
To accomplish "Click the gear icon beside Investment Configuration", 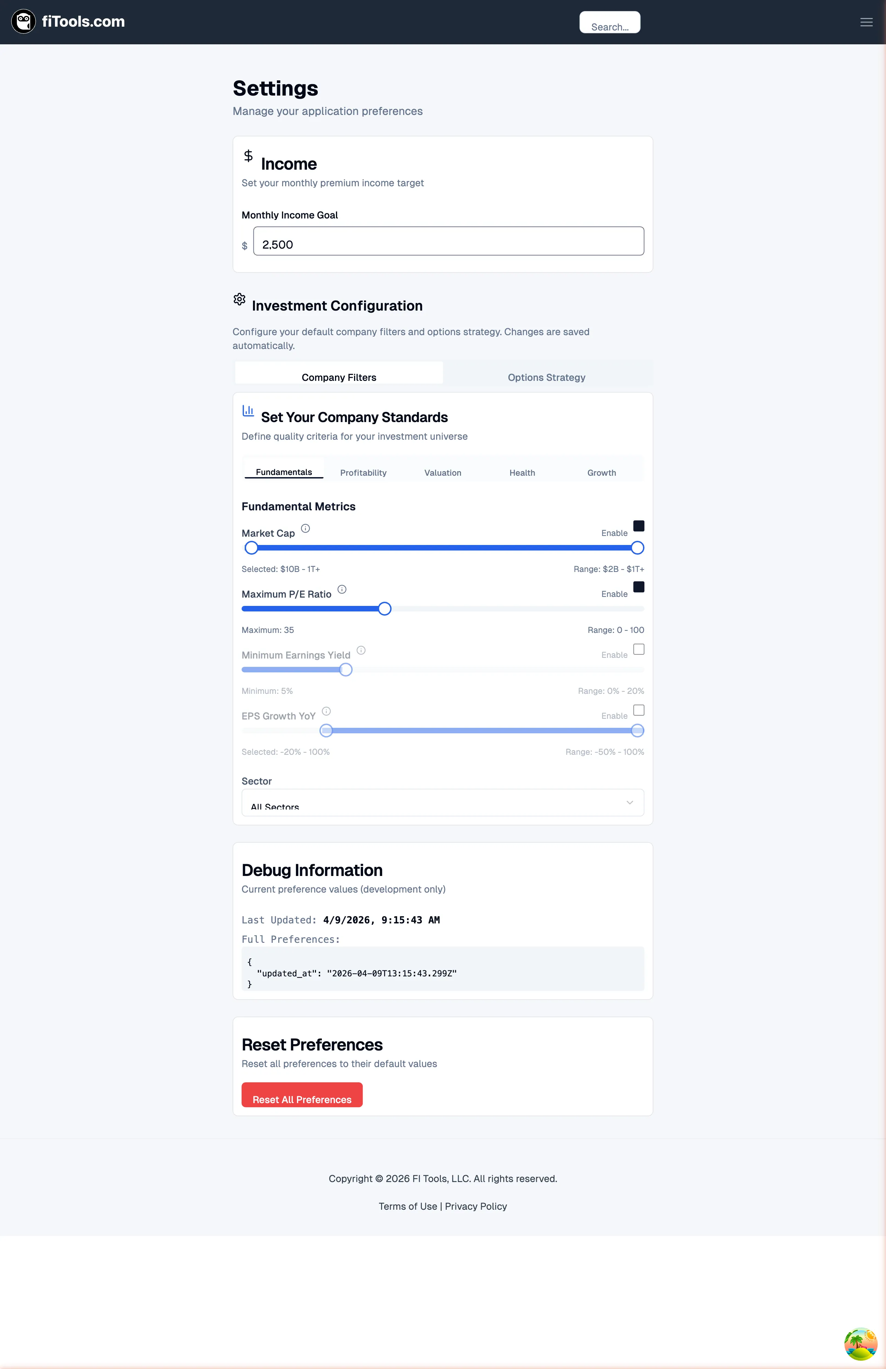I will coord(240,299).
